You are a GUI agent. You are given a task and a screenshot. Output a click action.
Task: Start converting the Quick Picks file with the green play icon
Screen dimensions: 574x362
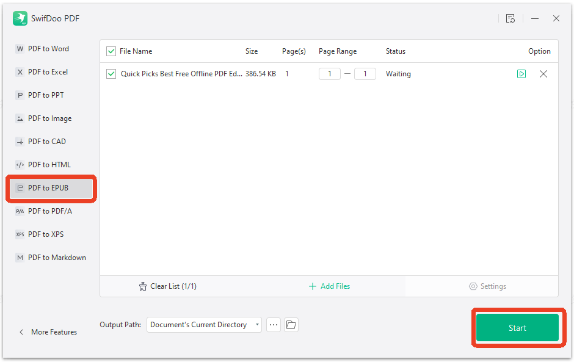521,74
